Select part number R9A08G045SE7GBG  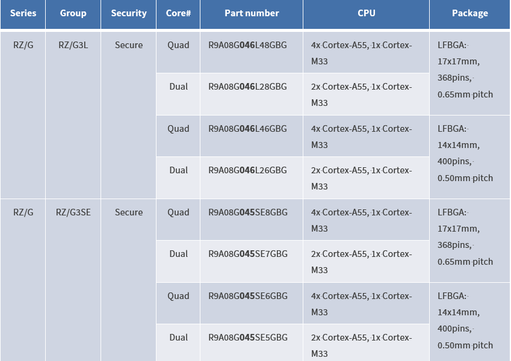click(248, 254)
